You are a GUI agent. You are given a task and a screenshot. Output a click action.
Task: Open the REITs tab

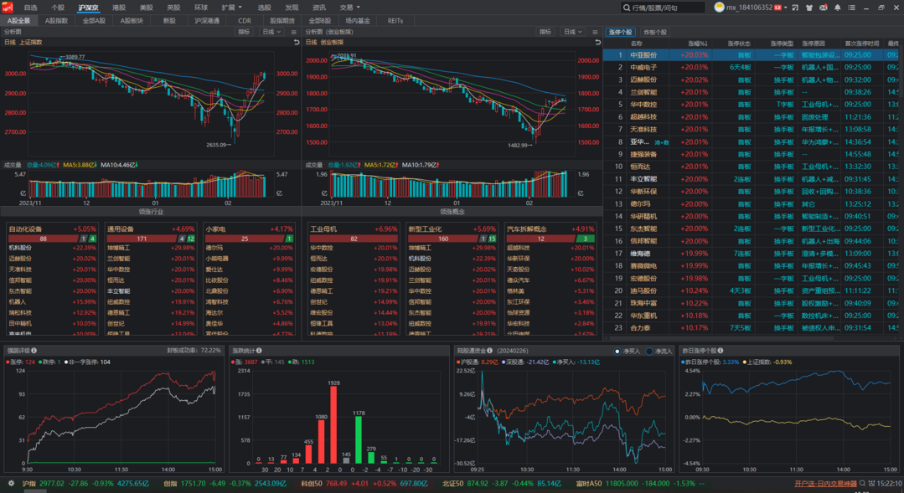pyautogui.click(x=395, y=21)
